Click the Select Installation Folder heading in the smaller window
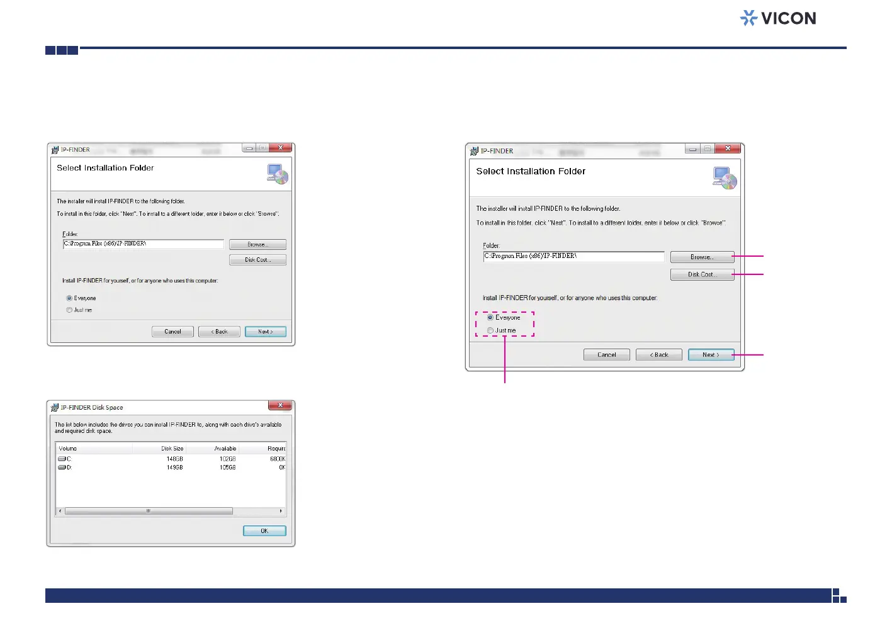This screenshot has height=628, width=892. tap(105, 168)
